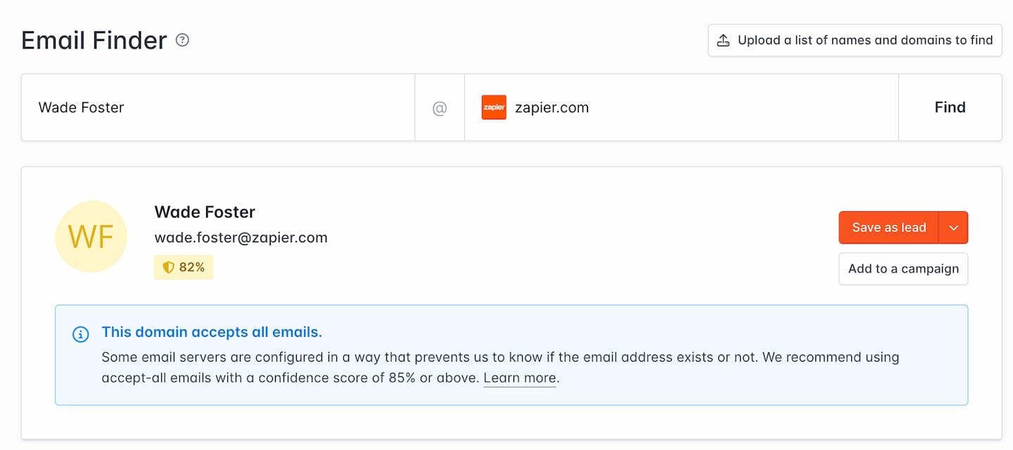
Task: Click the upload icon in list button
Action: click(x=723, y=40)
